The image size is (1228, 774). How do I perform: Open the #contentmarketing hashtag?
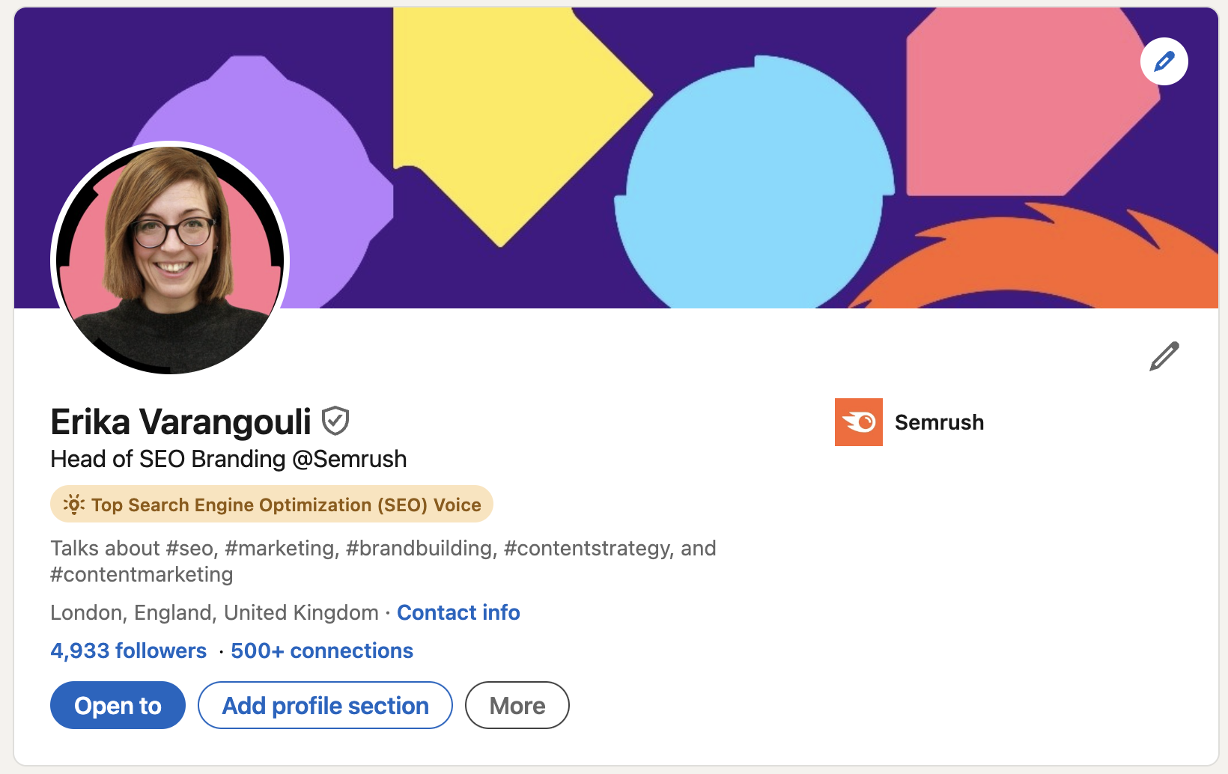[141, 574]
